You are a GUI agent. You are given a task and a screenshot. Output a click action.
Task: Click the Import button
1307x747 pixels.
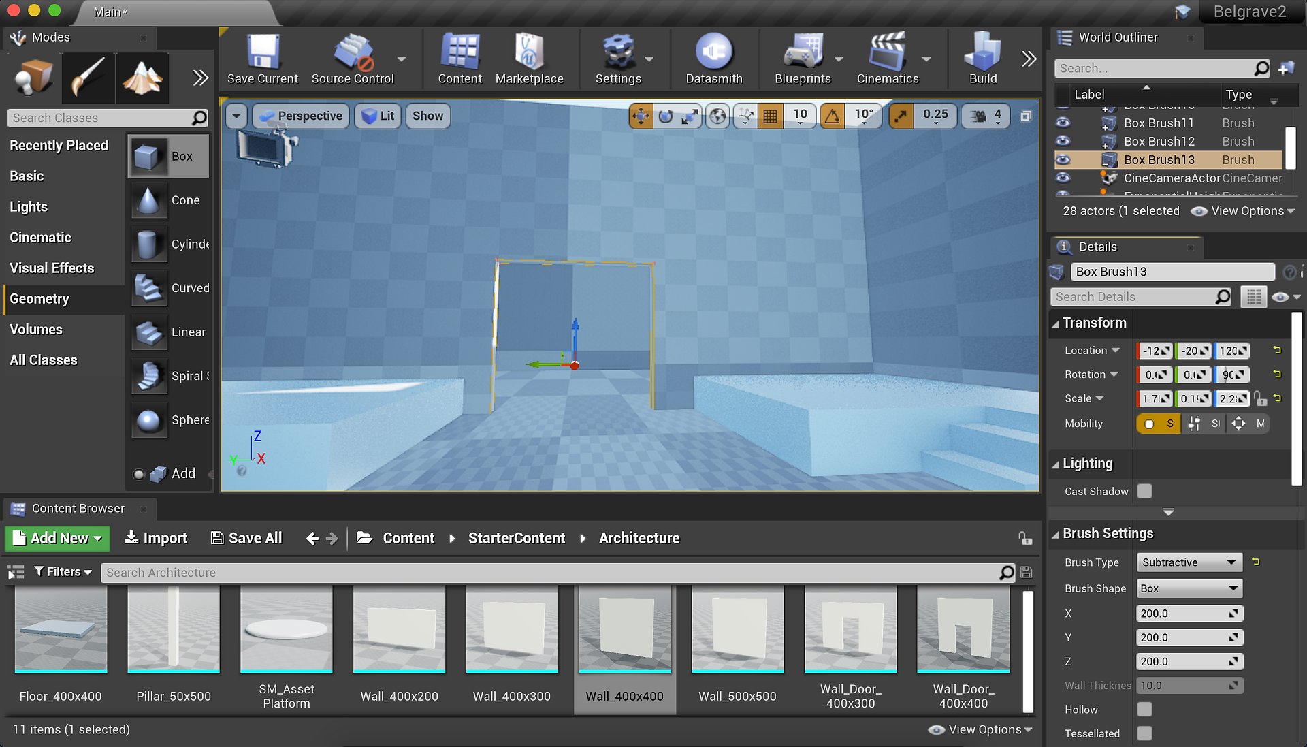(x=156, y=538)
